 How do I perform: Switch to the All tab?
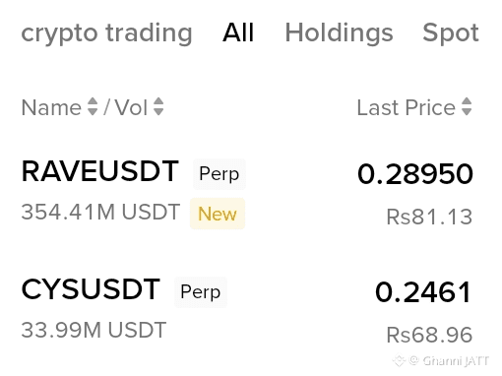point(238,32)
